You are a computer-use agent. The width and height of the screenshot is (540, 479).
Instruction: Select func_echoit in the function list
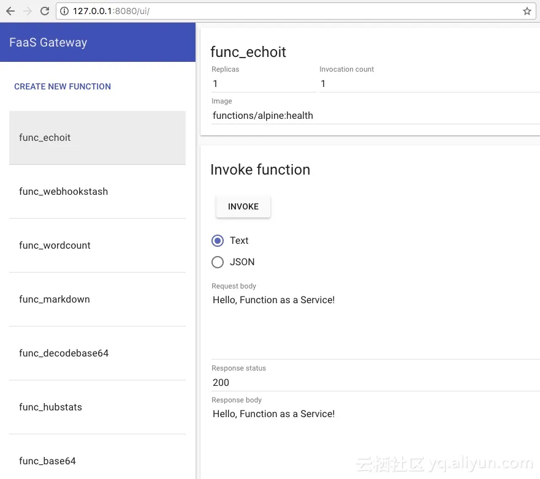(x=97, y=138)
